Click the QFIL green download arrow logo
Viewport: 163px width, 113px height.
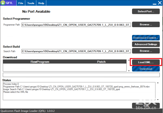3,3
